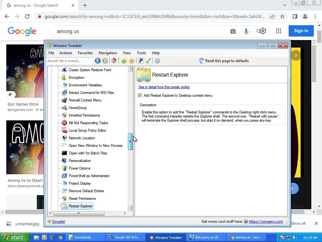Click the Epic Games Store image thumbnail
The width and height of the screenshot is (322, 242).
coord(25,71)
